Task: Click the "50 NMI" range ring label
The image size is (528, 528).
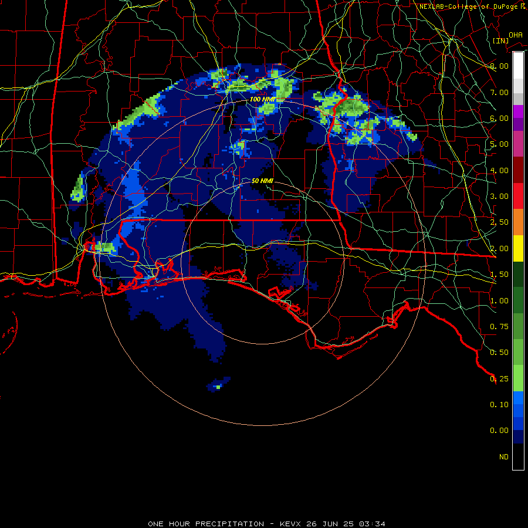Action: pyautogui.click(x=262, y=181)
